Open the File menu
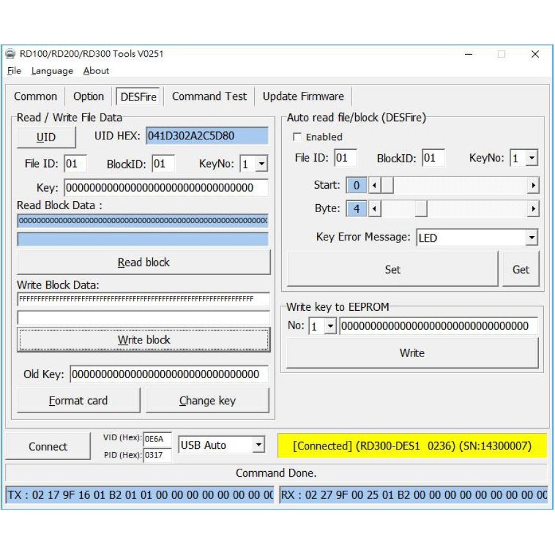 [14, 71]
